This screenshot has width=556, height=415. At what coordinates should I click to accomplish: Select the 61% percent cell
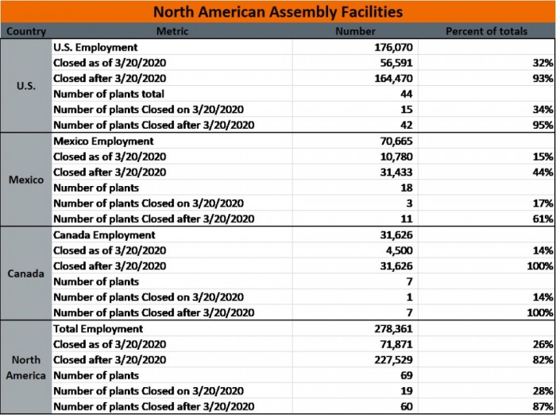(x=486, y=219)
